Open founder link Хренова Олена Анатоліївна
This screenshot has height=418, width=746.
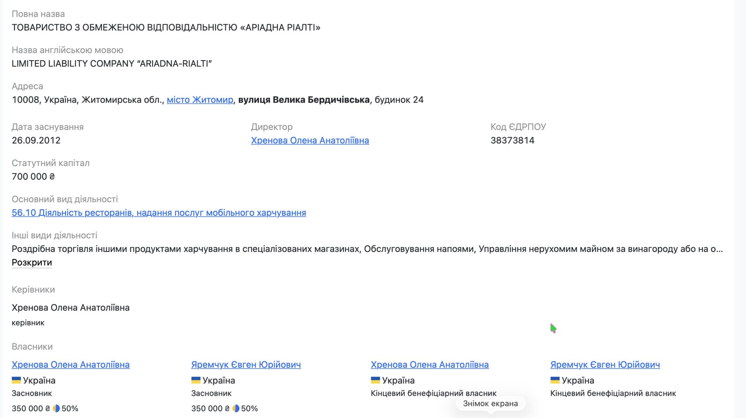(70, 365)
